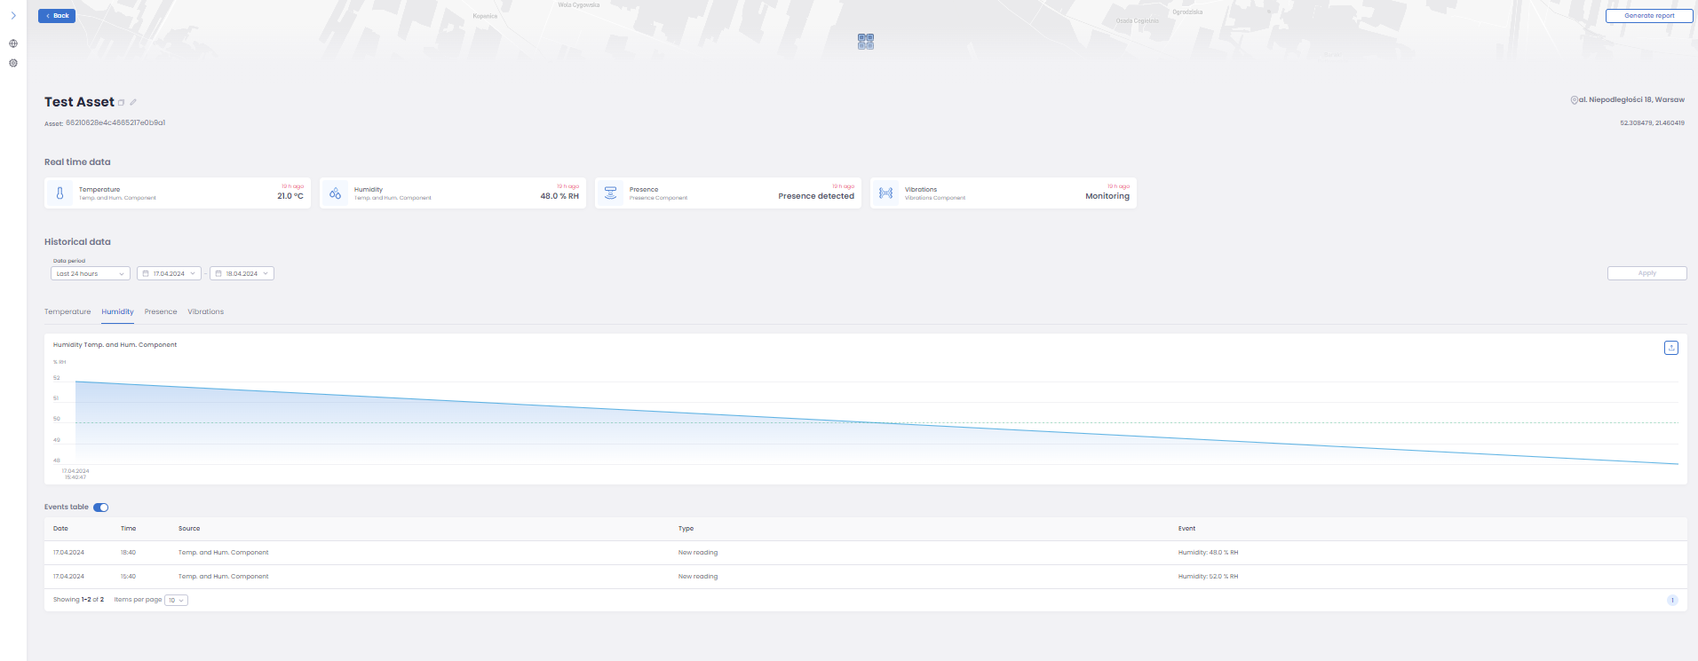The width and height of the screenshot is (1698, 661).
Task: Switch to the Temperature tab
Action: point(67,312)
